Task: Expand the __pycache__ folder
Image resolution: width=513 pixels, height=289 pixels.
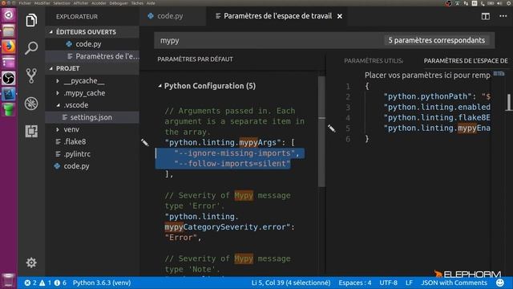Action: click(x=58, y=80)
